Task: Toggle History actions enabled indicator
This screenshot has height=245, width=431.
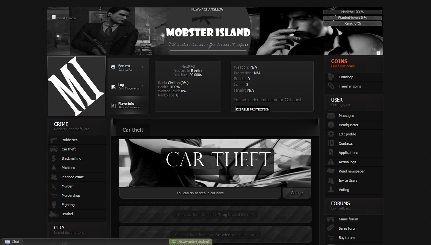Action: tap(190, 242)
